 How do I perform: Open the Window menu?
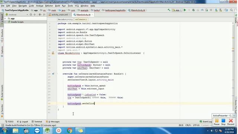[84, 6]
